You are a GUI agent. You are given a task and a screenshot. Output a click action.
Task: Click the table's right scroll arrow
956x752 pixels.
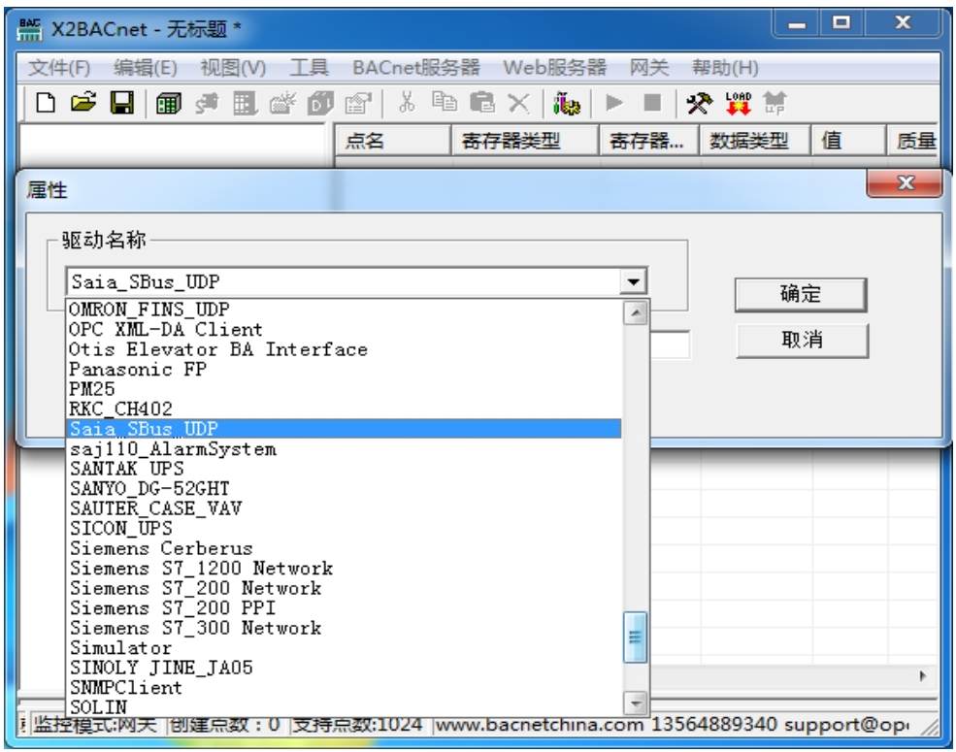tap(922, 675)
